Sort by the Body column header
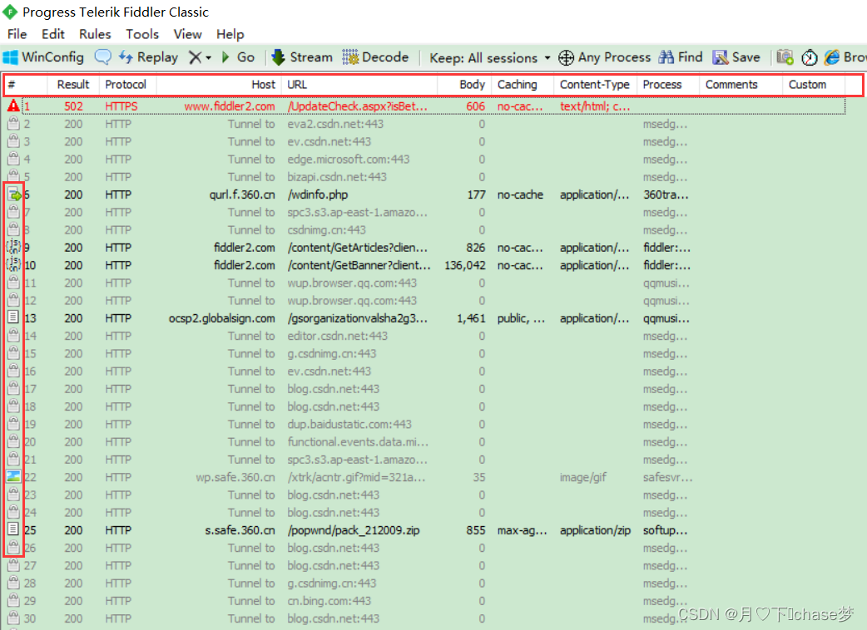The width and height of the screenshot is (867, 630). pyautogui.click(x=464, y=85)
